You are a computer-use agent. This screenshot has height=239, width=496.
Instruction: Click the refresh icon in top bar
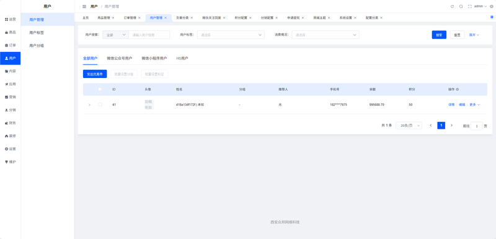[452, 6]
